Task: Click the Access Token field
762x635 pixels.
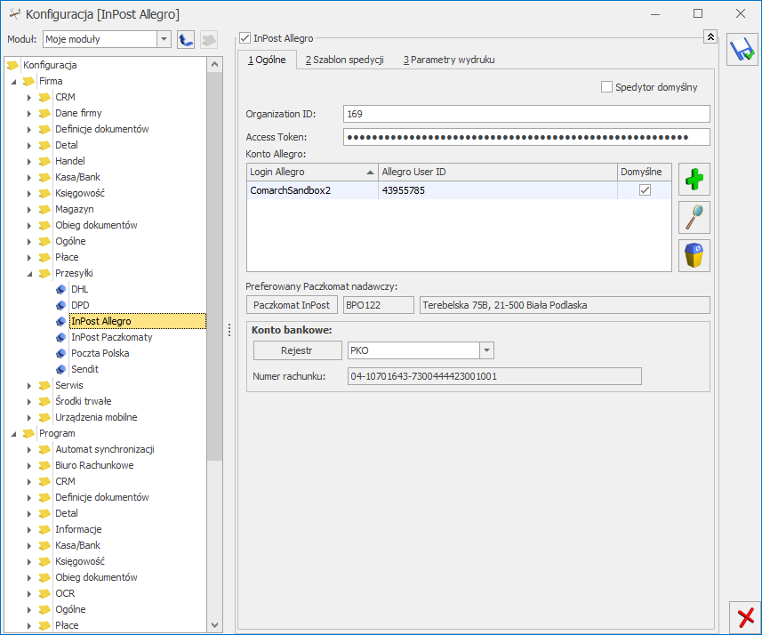Action: [526, 137]
